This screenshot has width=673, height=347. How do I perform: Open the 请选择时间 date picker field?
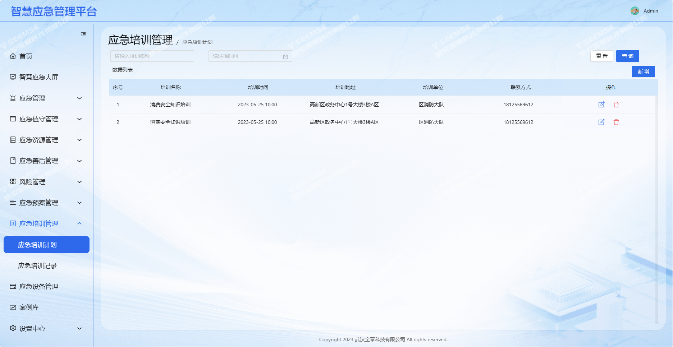pos(250,56)
